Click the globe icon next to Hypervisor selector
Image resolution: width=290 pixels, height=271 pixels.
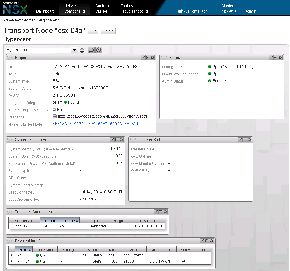82,51
